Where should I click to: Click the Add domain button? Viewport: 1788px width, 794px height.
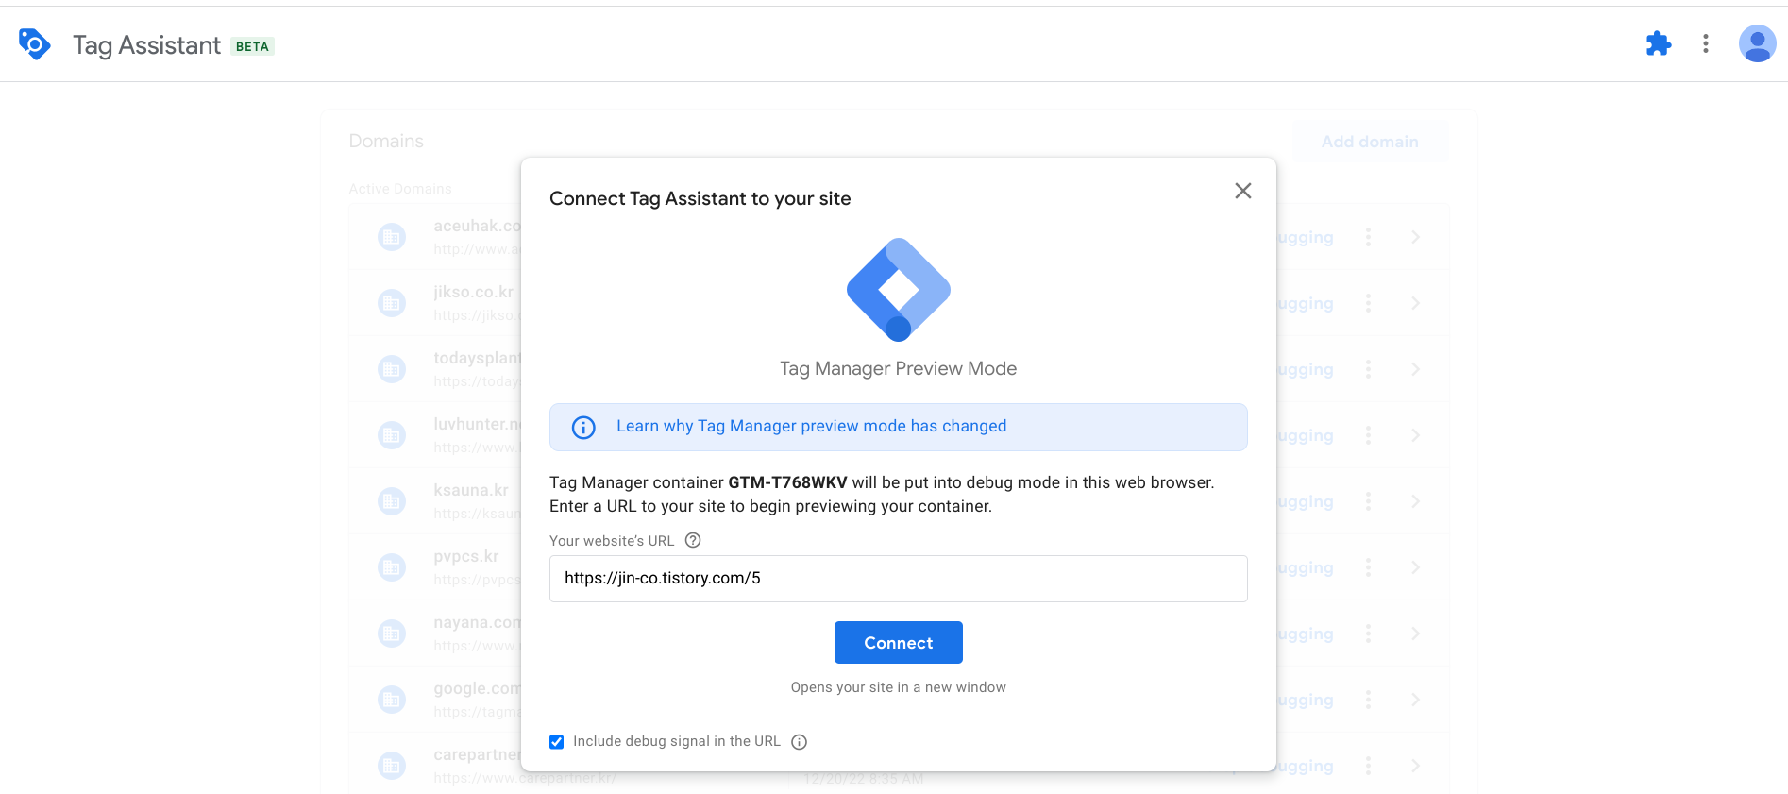pos(1370,142)
